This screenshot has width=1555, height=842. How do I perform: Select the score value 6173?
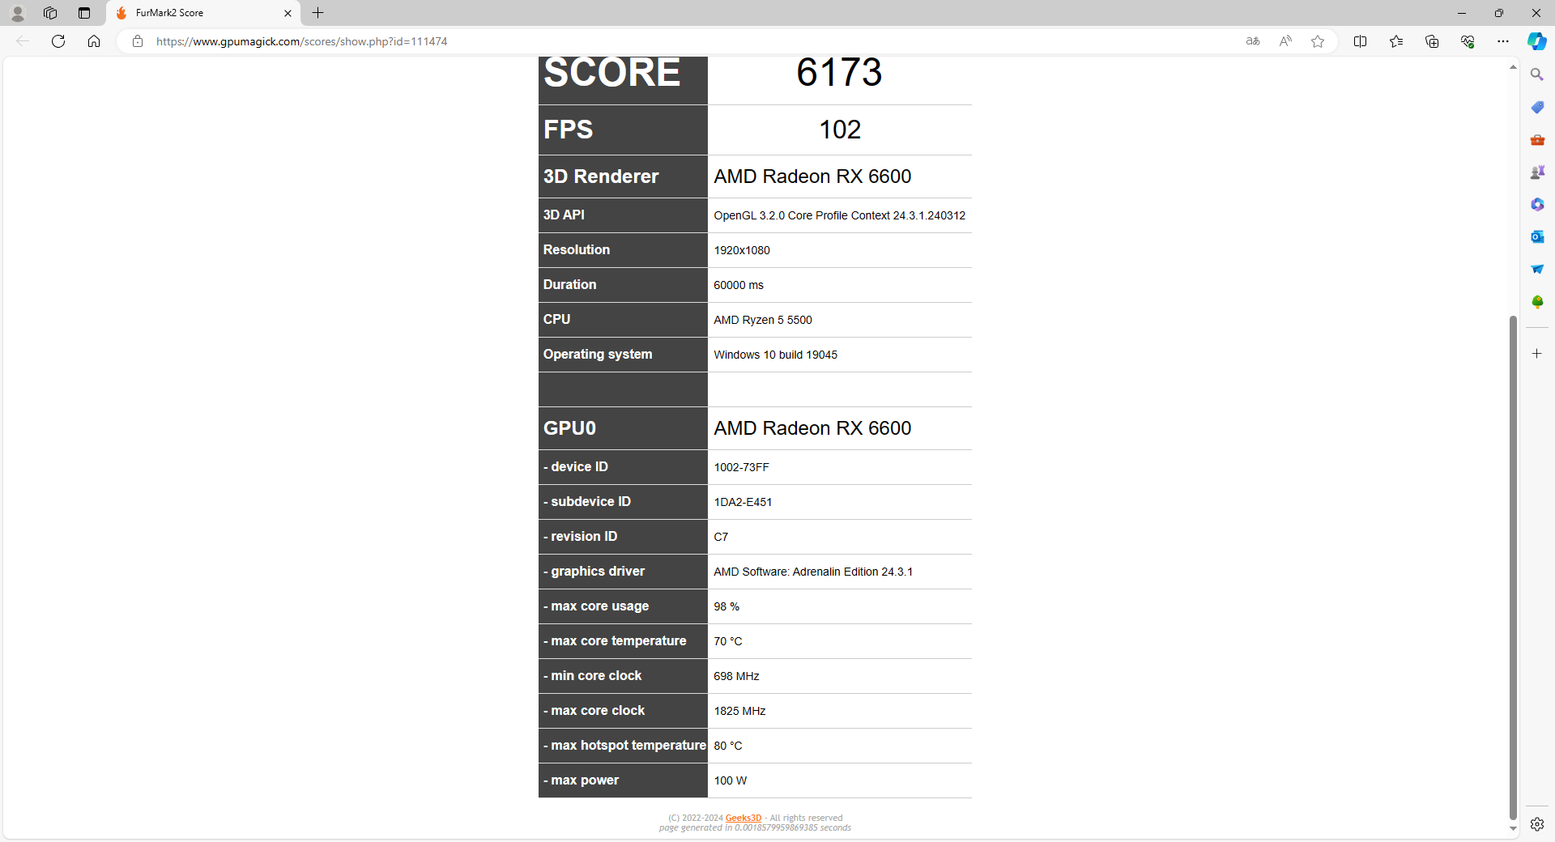click(x=839, y=73)
